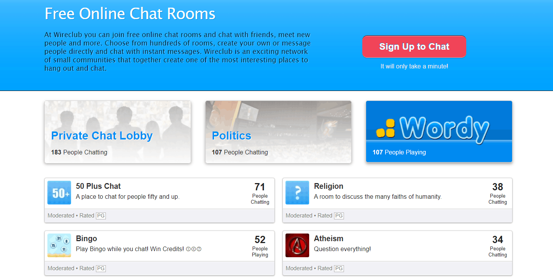Click the 52 People Playing counter
This screenshot has width=553, height=279.
(x=260, y=246)
